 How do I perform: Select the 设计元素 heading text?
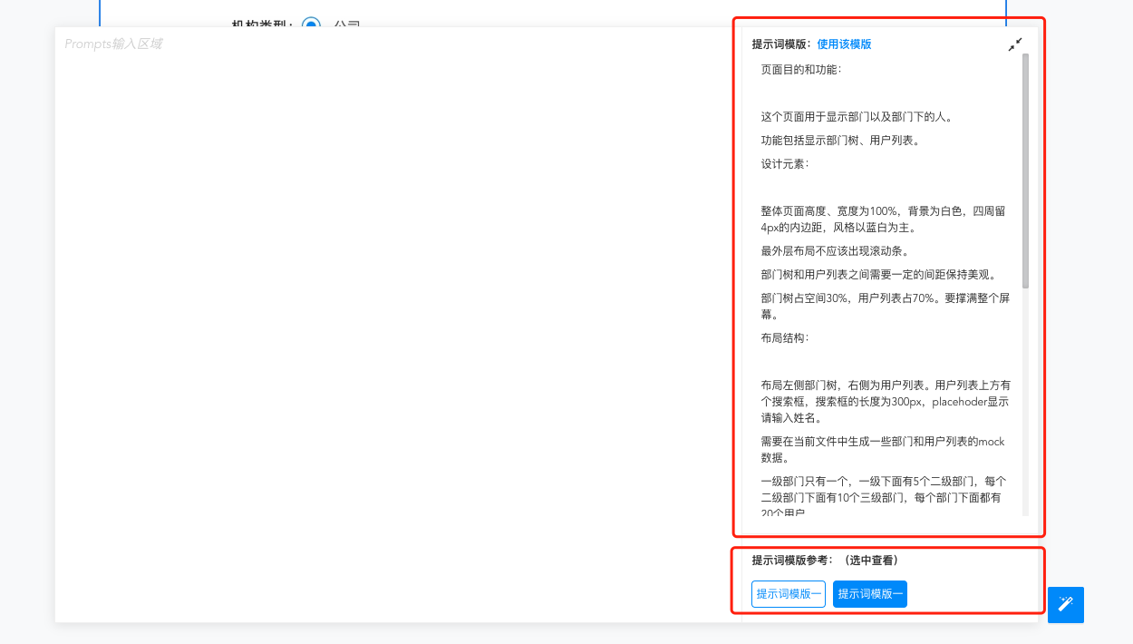(x=787, y=164)
